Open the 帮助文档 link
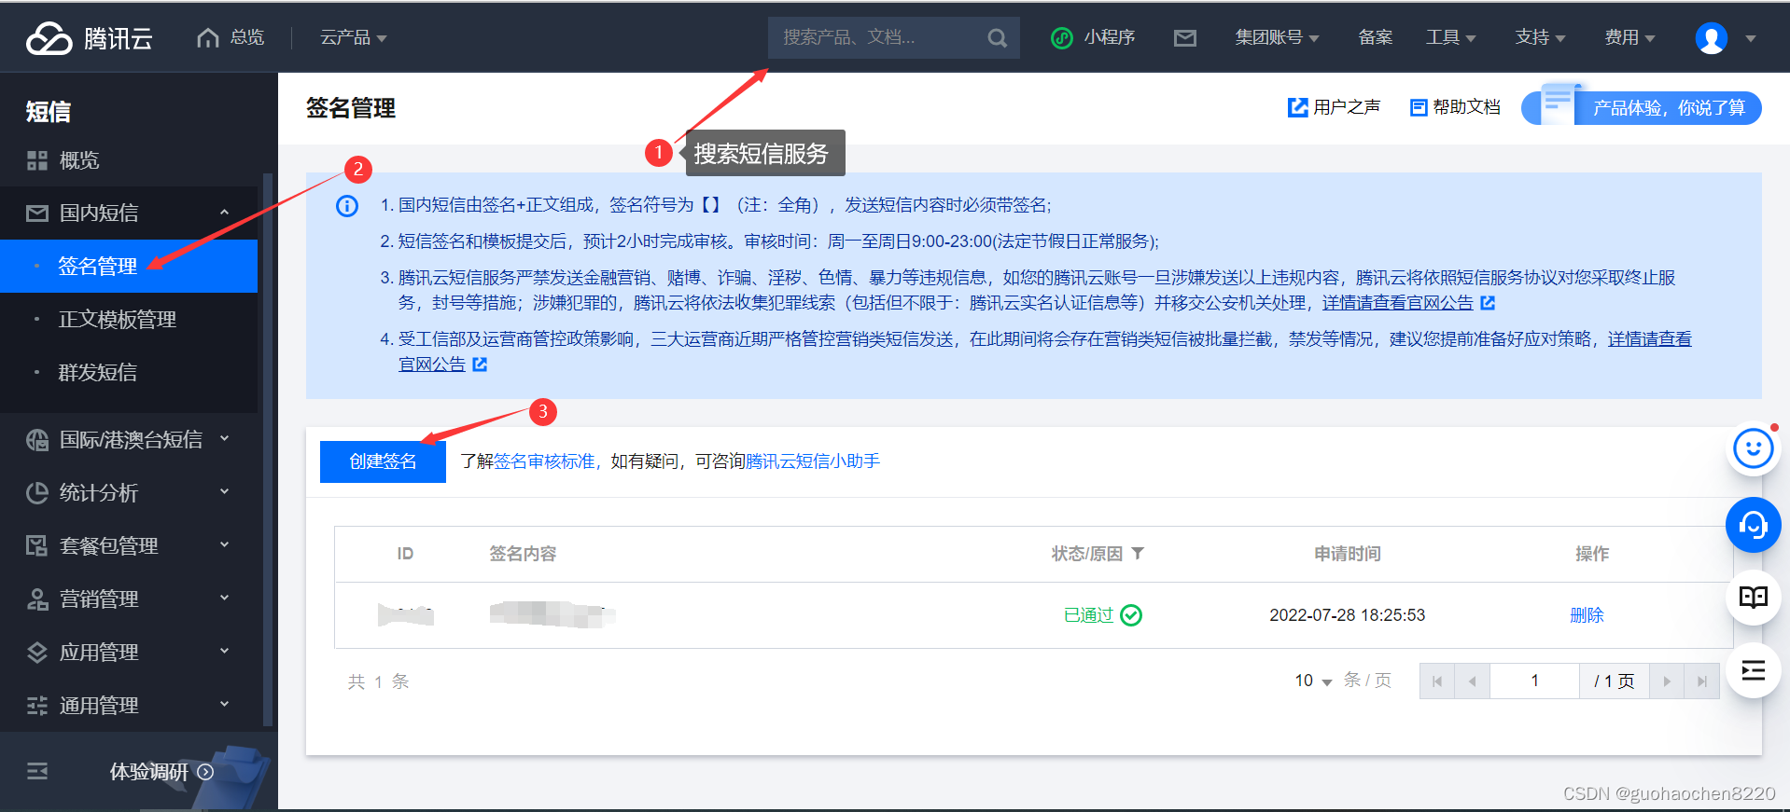Viewport: 1790px width, 812px height. click(x=1456, y=107)
